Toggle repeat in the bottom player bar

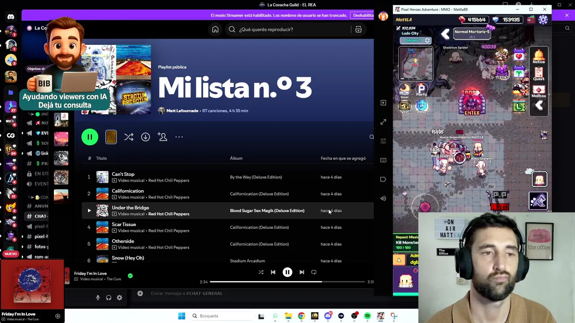[314, 272]
